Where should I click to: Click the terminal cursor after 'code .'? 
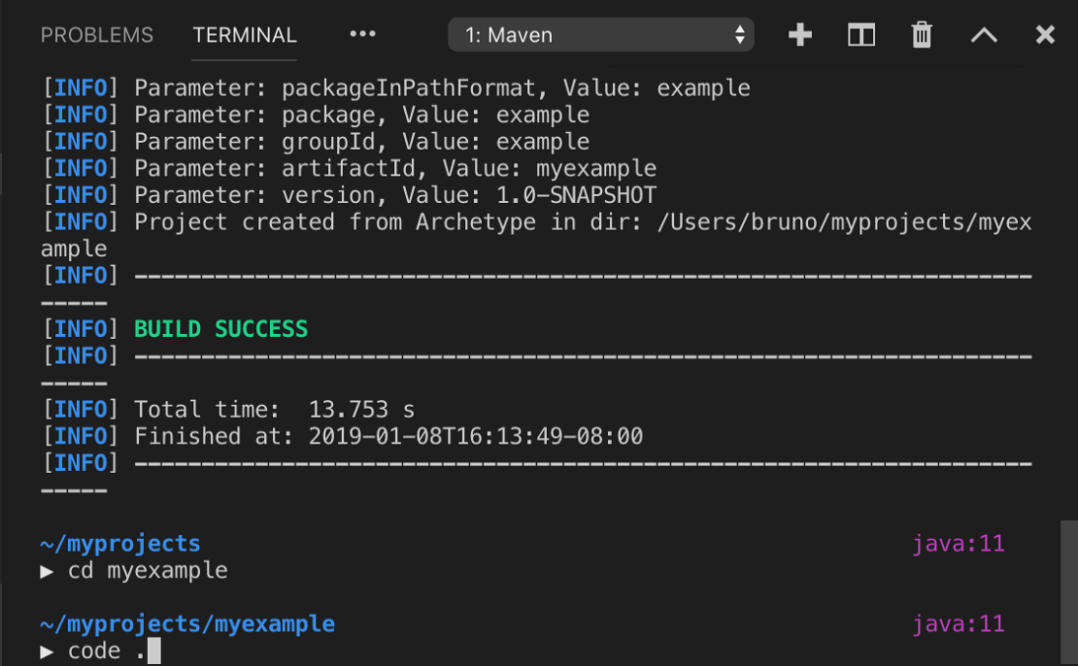point(154,651)
